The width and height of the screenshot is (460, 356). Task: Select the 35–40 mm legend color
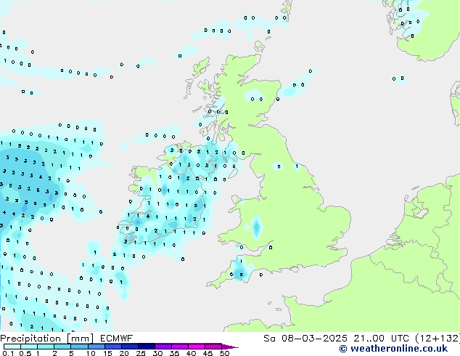pyautogui.click(x=179, y=347)
